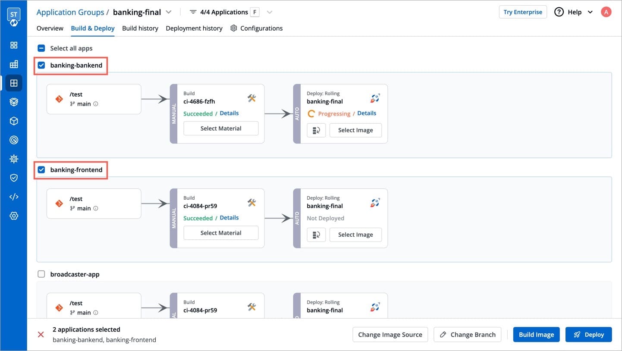Clear selection with the red X icon
This screenshot has width=622, height=351.
click(41, 335)
